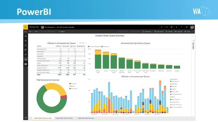
Task: Open the settings gear icon
Action: [x=171, y=27]
